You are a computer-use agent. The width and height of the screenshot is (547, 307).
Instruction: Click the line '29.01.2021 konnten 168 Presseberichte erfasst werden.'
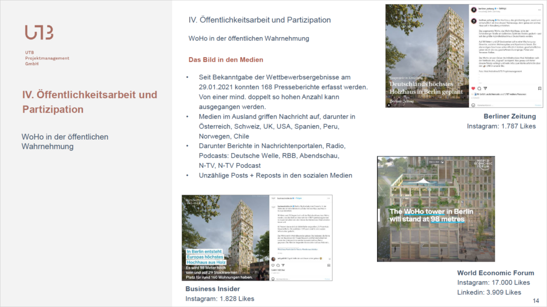pos(283,87)
